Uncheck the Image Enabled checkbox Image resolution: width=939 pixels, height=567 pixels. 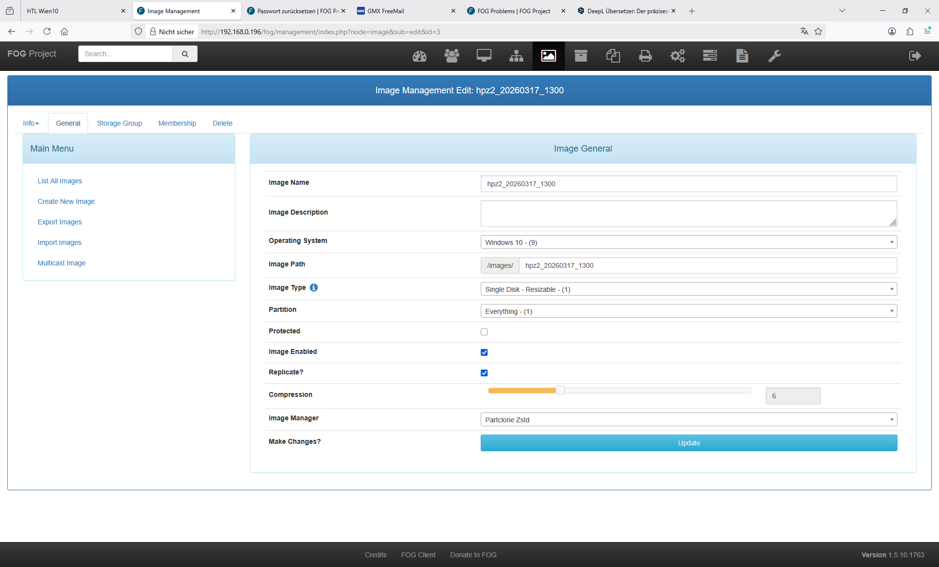pyautogui.click(x=484, y=352)
